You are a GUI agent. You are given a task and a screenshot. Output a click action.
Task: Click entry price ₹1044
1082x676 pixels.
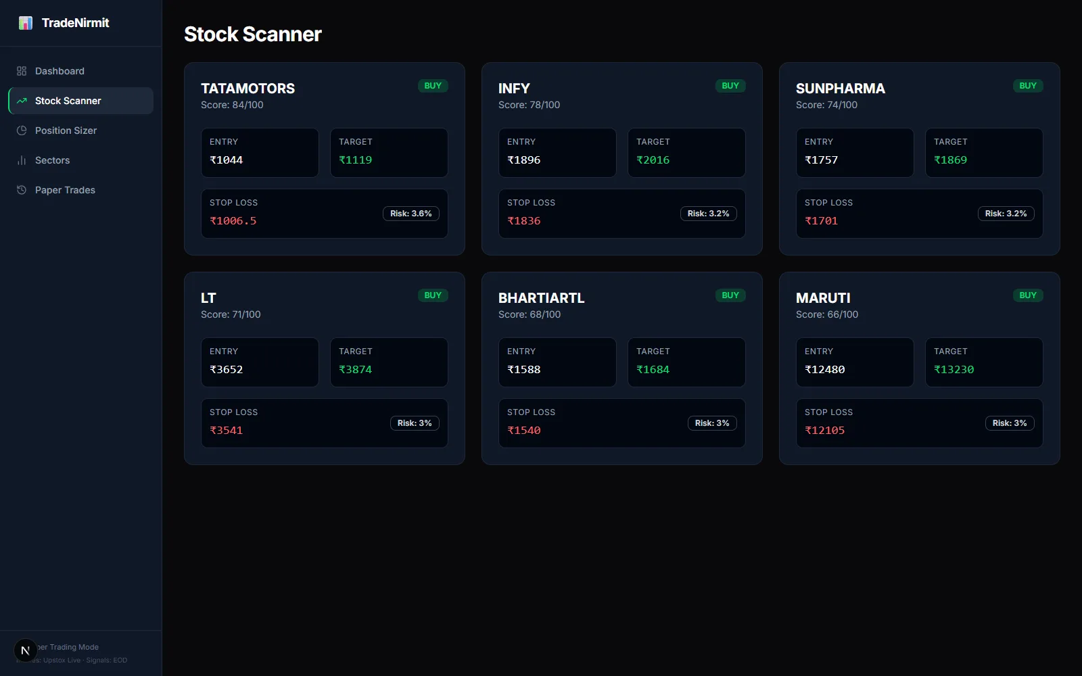click(x=226, y=160)
